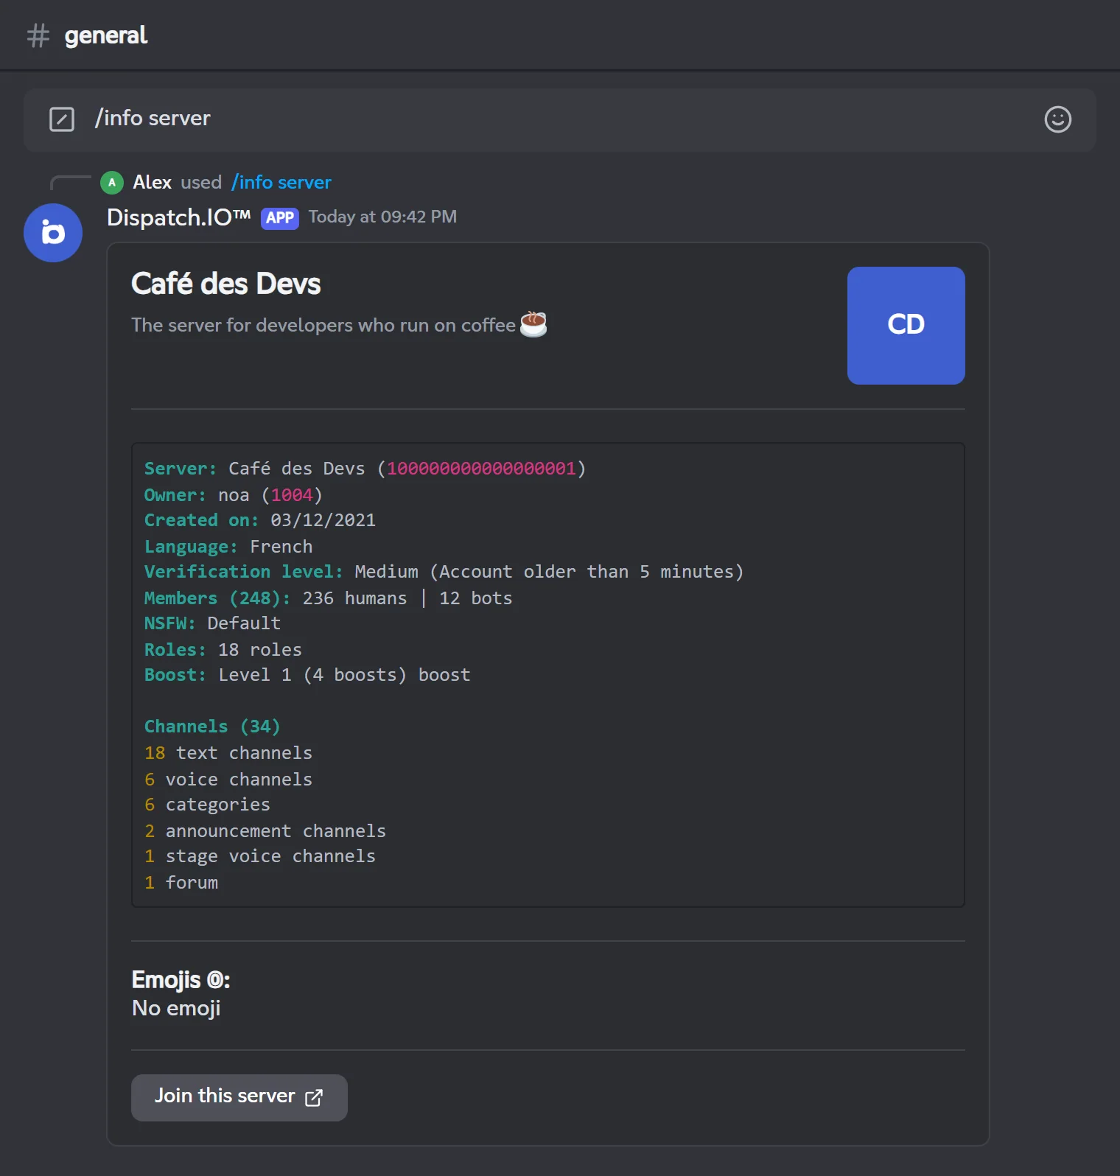
Task: Click the NSFW: Default line
Action: [213, 623]
